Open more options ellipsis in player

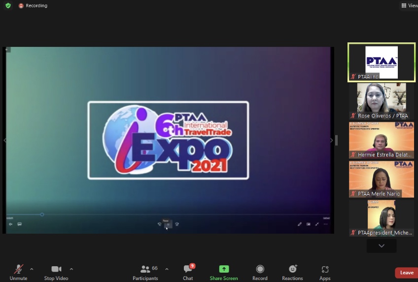(325, 224)
